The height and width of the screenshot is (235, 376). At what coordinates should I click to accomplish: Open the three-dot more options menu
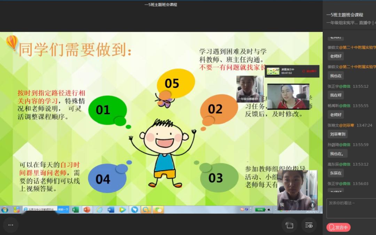click(11, 225)
